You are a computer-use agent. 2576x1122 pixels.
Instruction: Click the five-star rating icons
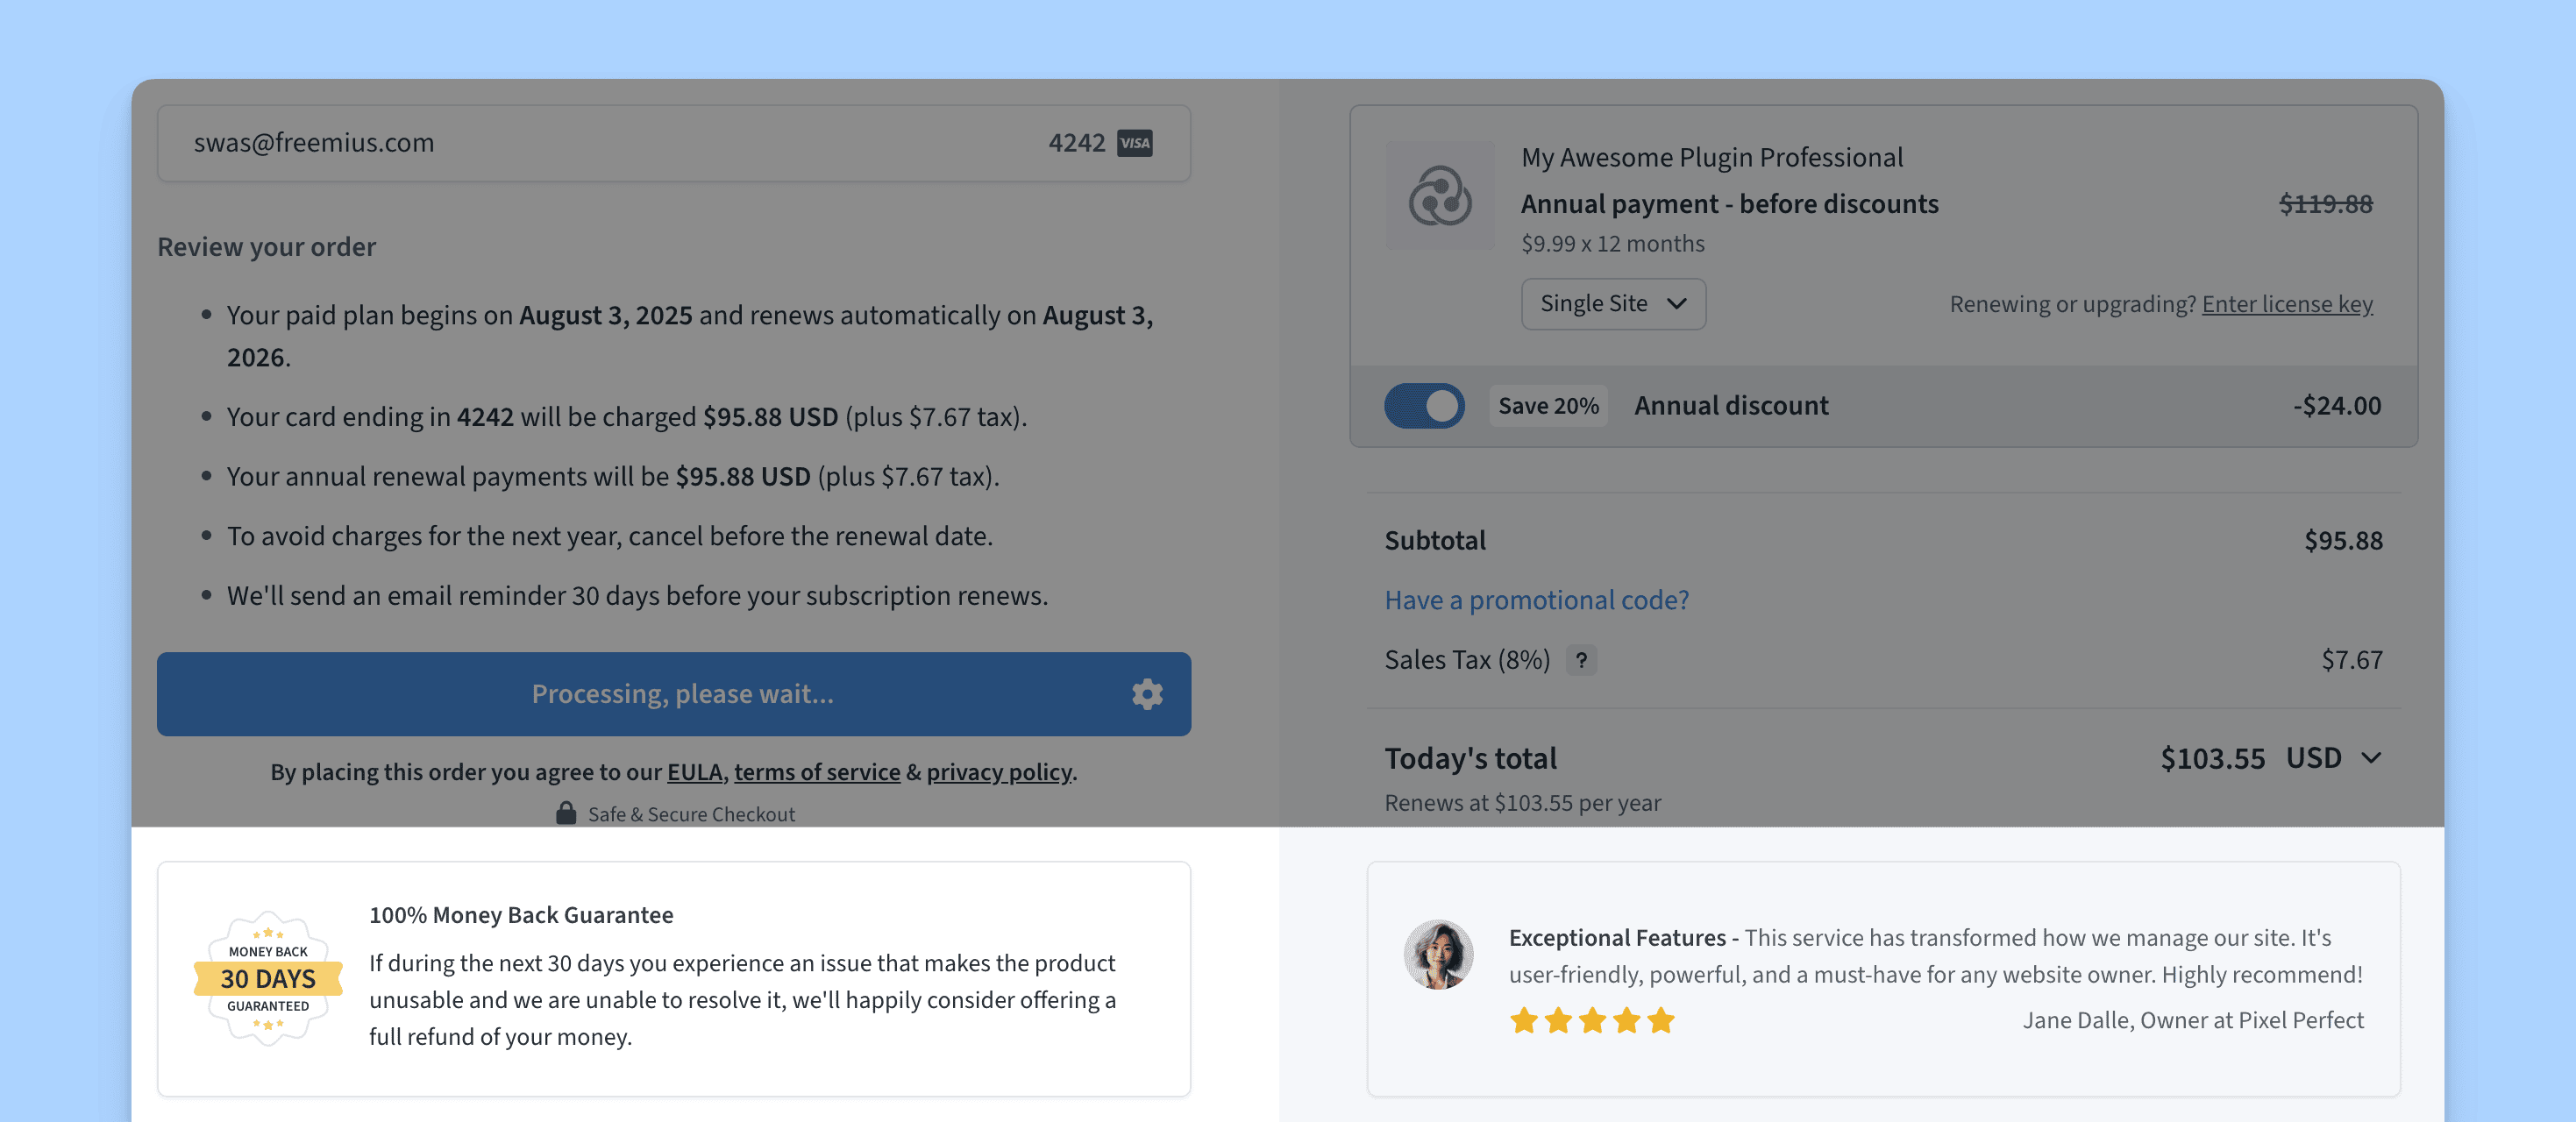(1592, 1020)
